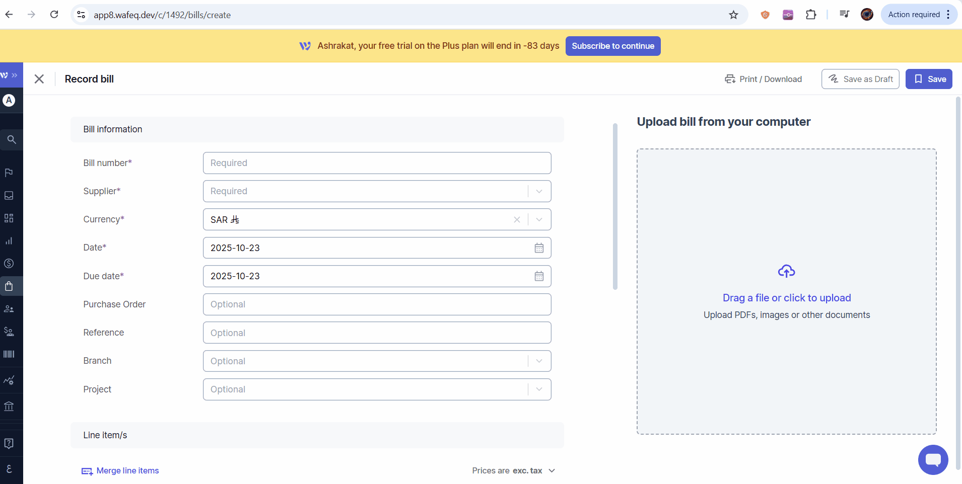Expand the 'Prices are exc. tax' selector
The width and height of the screenshot is (962, 484).
552,471
